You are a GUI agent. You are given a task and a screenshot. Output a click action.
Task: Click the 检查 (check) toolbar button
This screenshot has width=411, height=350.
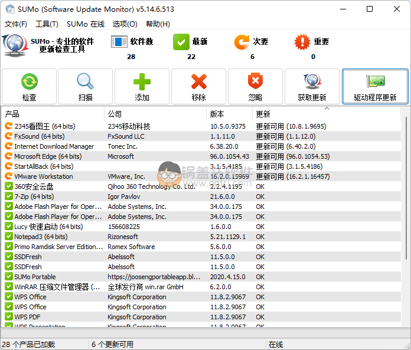pyautogui.click(x=29, y=86)
